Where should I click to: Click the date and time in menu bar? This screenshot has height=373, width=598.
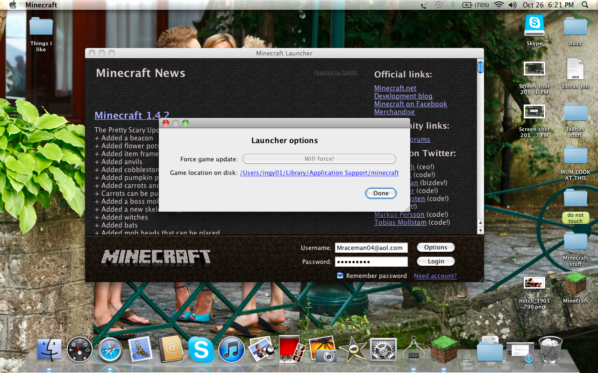(548, 5)
